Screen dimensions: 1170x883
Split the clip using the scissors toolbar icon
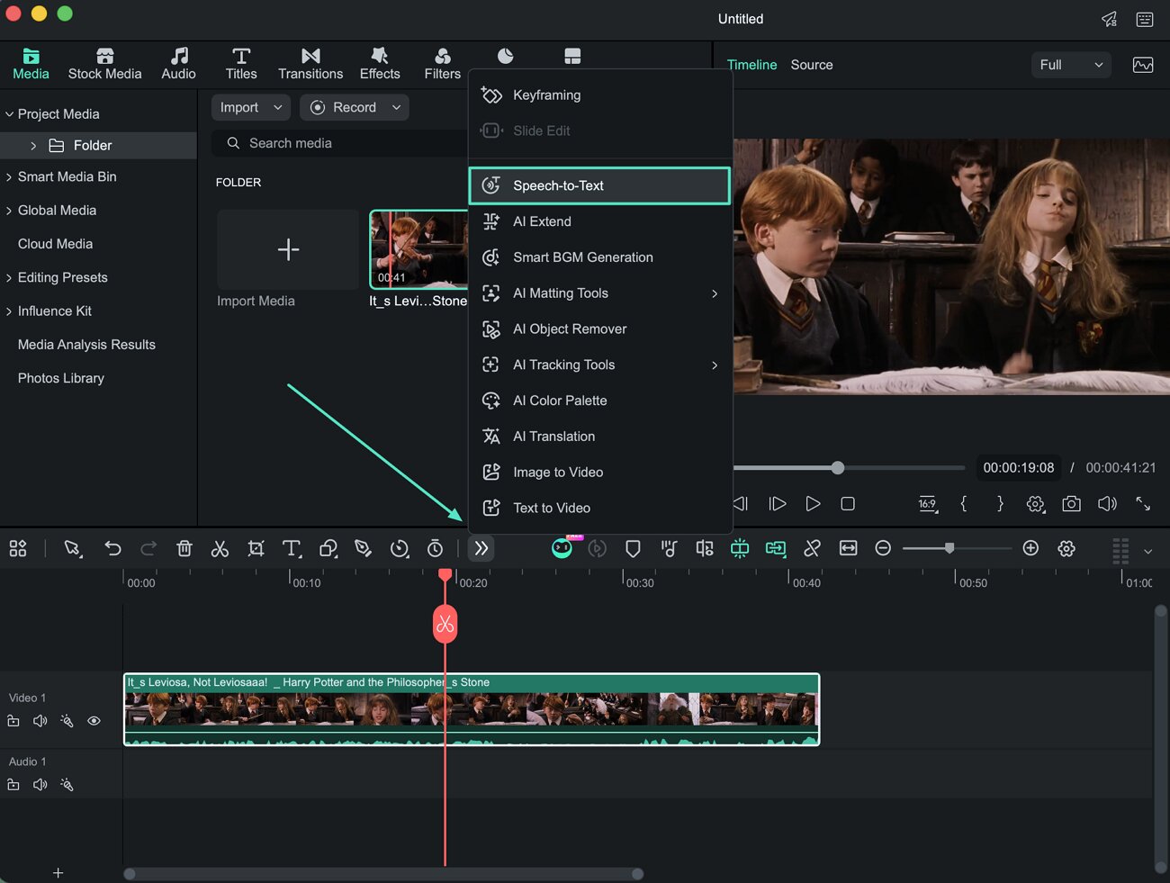point(220,548)
